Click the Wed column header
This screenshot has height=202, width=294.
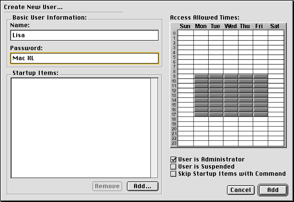coord(231,26)
